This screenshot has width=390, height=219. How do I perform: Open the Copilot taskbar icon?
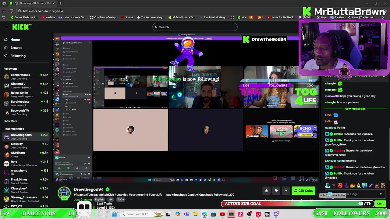pyautogui.click(x=178, y=214)
